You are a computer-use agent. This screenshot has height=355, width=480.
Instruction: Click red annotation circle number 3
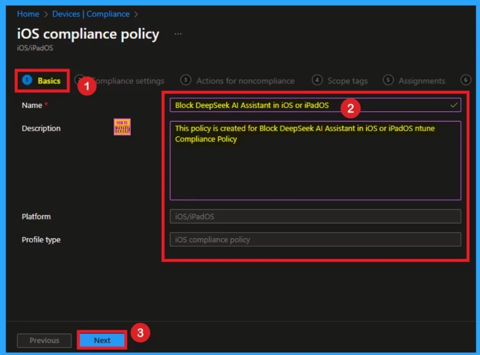click(140, 333)
